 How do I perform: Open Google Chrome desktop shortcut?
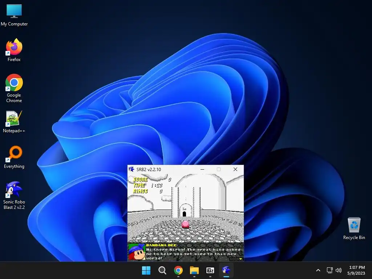[x=14, y=88]
